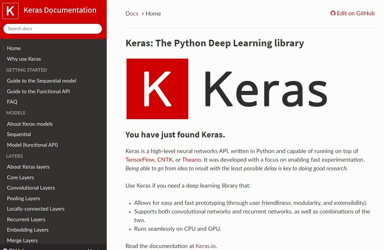The width and height of the screenshot is (384, 250).
Task: Open the FAQ page
Action: click(x=12, y=102)
